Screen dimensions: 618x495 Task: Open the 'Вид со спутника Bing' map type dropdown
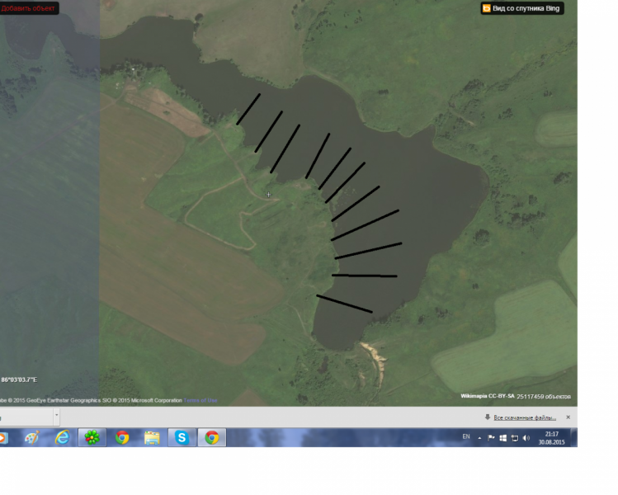click(x=526, y=8)
